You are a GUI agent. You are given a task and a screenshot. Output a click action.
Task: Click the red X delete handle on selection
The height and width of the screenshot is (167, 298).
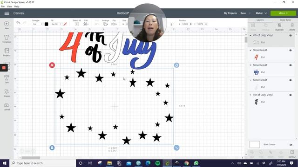point(52,65)
